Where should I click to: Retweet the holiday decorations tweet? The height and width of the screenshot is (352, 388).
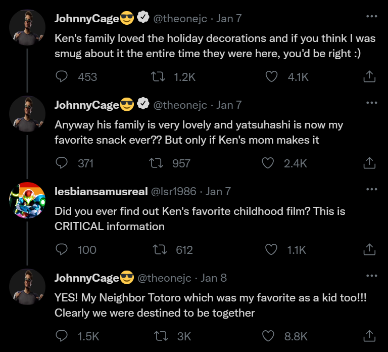coord(158,77)
